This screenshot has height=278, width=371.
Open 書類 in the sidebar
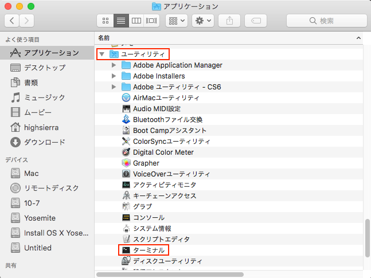[x=47, y=83]
